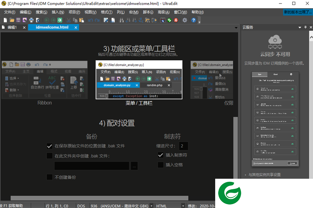Launch UltraCompare from the toolbar

click(163, 20)
